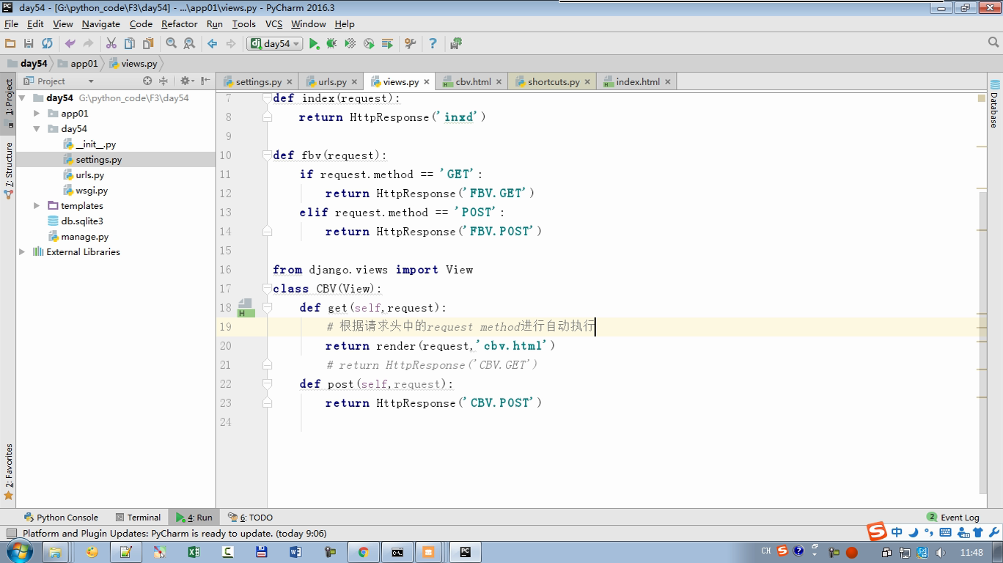The height and width of the screenshot is (563, 1003).
Task: Start debugging with the bug icon
Action: click(x=331, y=44)
